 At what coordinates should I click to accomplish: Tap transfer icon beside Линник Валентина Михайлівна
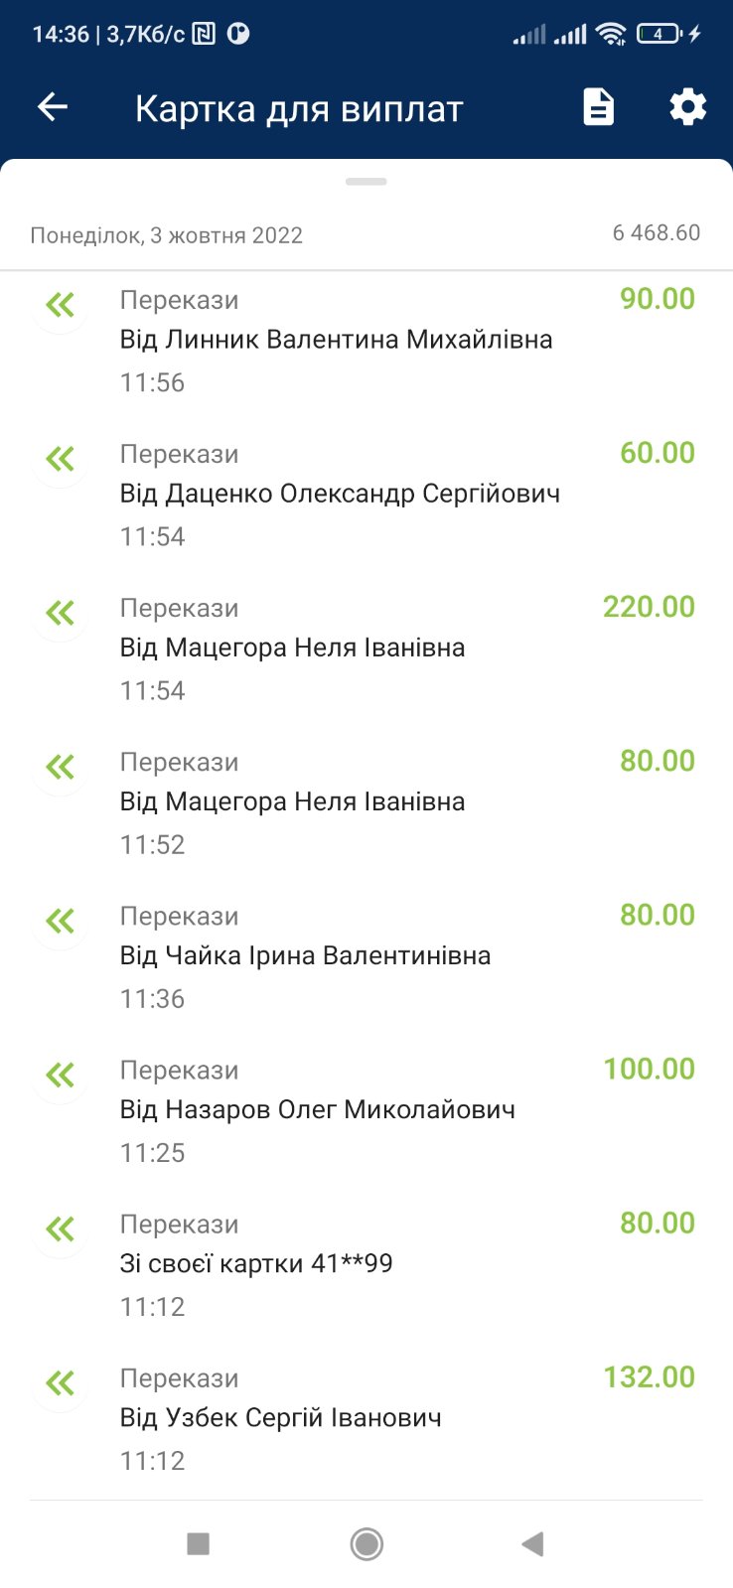[61, 305]
